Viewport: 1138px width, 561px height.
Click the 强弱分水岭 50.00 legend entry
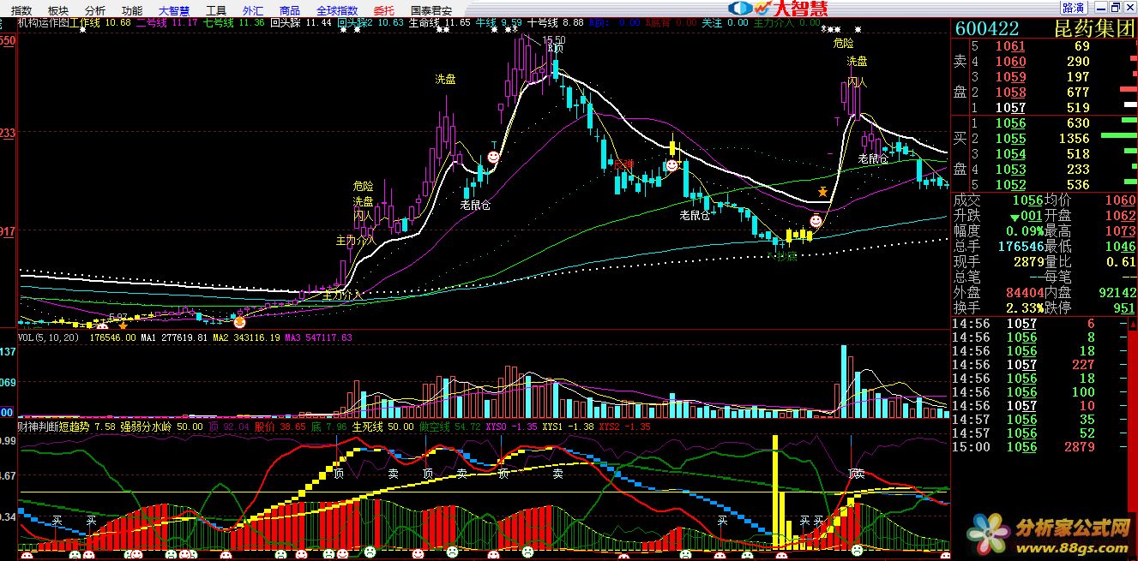pos(163,427)
